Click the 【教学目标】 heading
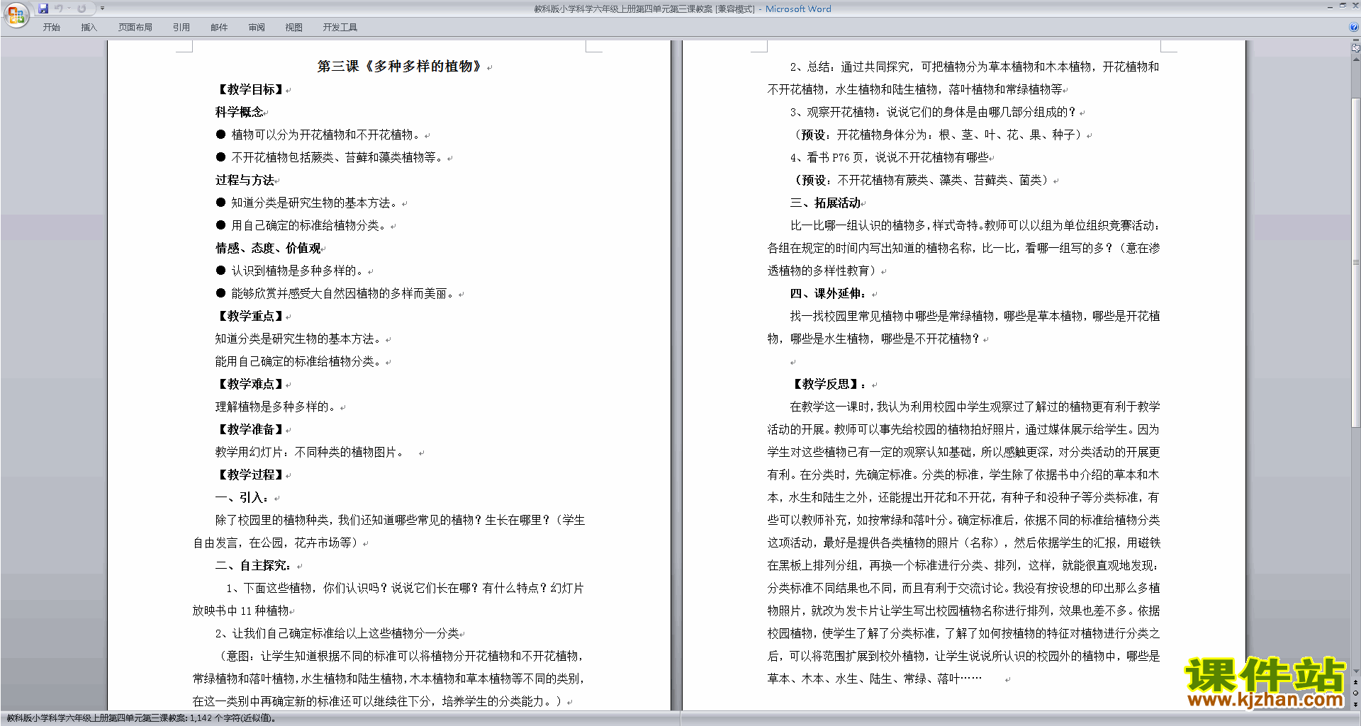1361x726 pixels. [x=251, y=89]
